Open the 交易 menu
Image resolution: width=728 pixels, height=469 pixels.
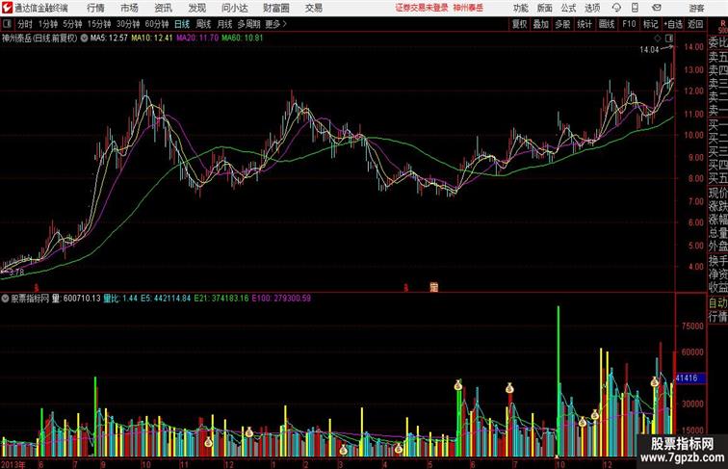pyautogui.click(x=314, y=8)
